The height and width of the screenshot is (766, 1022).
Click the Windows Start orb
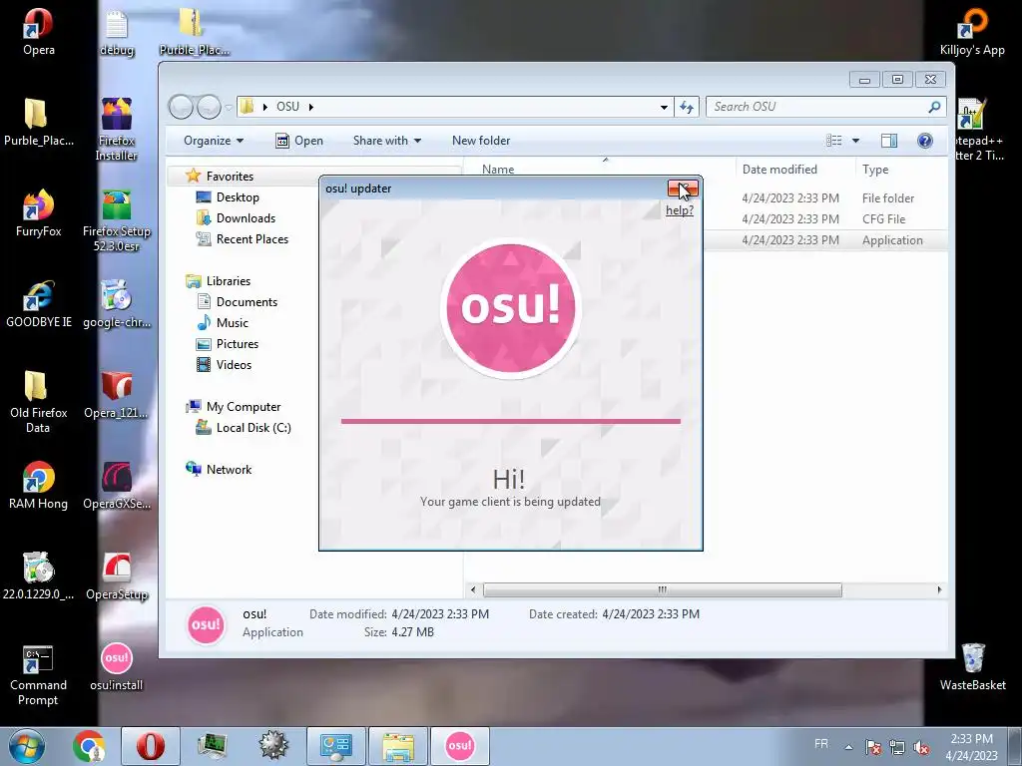(x=27, y=746)
